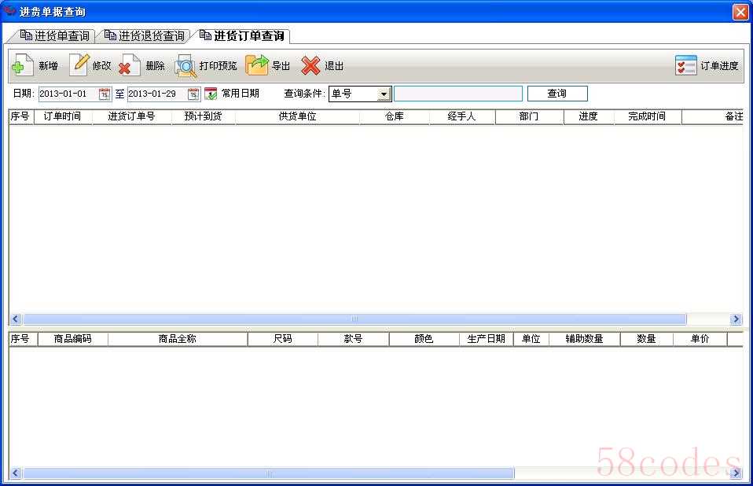Click the 删除 (Delete) toolbar icon
This screenshot has height=486, width=753.
click(130, 65)
